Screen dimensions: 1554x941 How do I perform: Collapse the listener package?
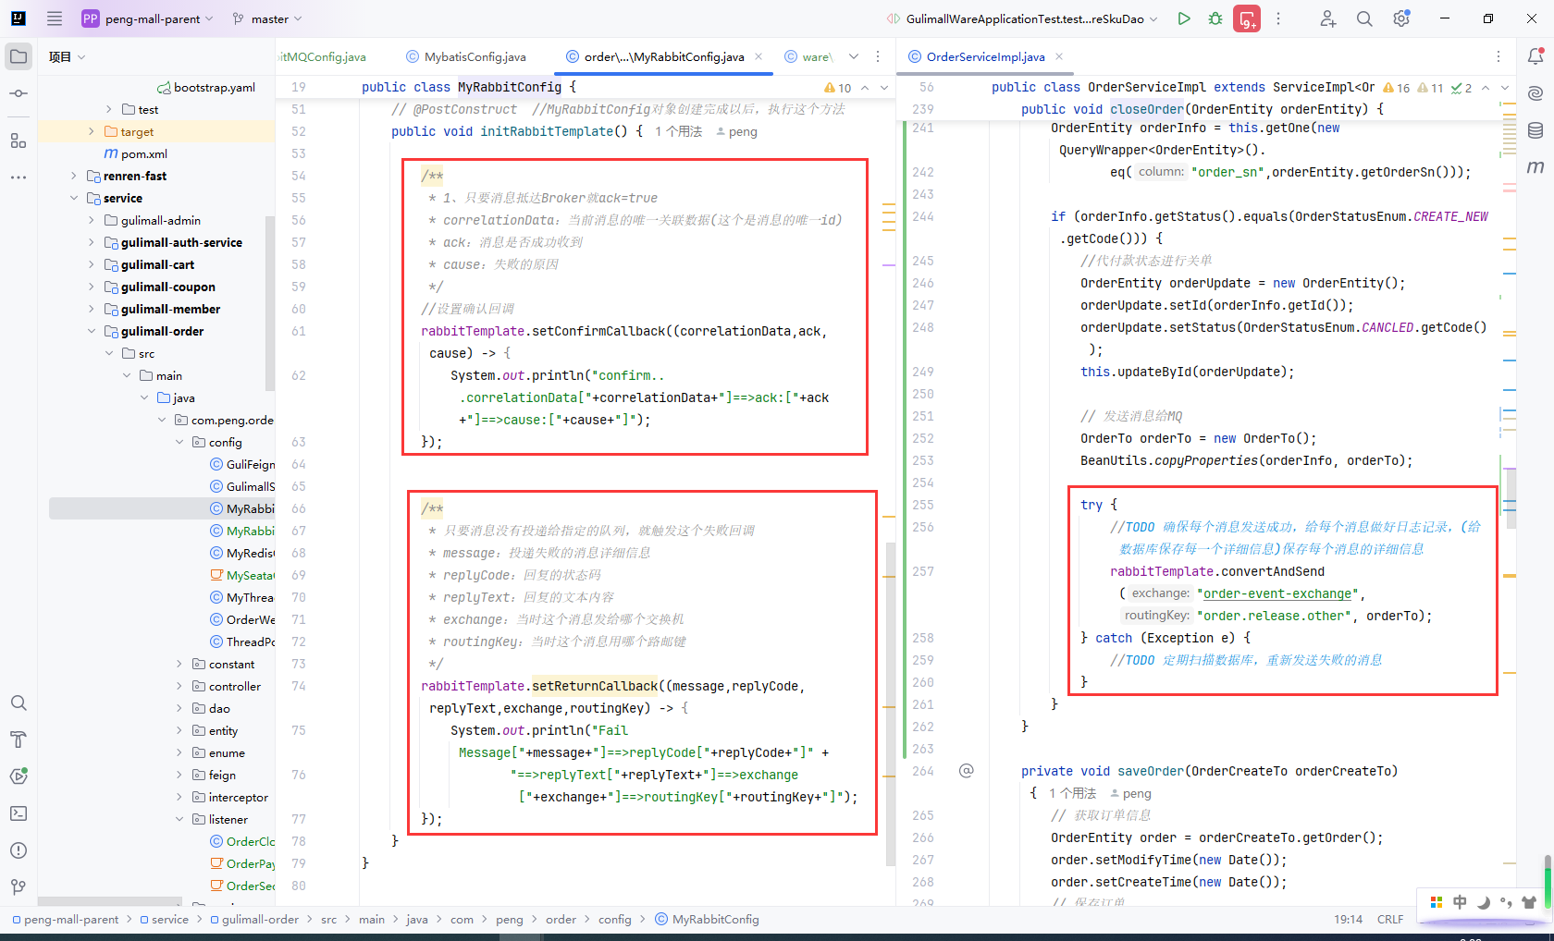click(179, 819)
